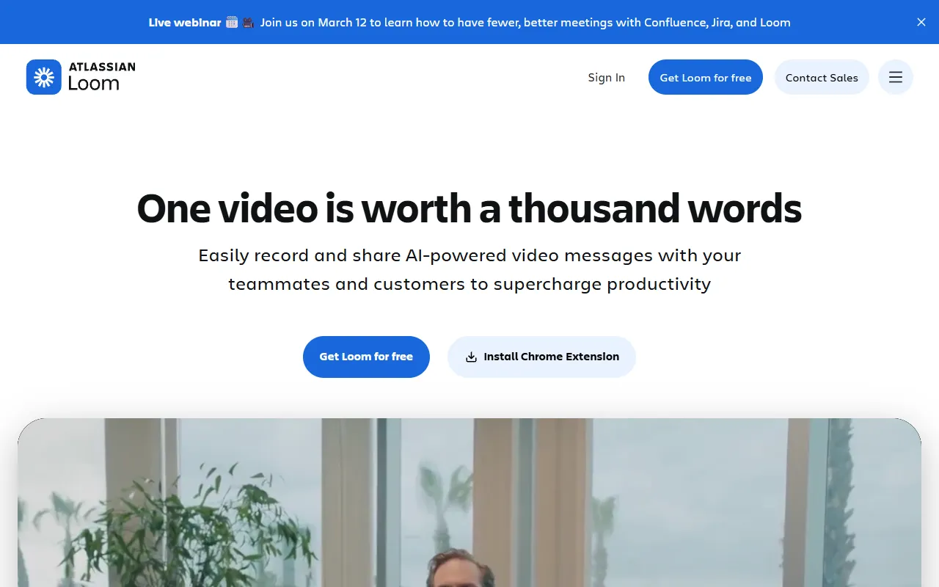Click the download icon beside Install Chrome Extension
This screenshot has width=939, height=587.
click(x=472, y=357)
